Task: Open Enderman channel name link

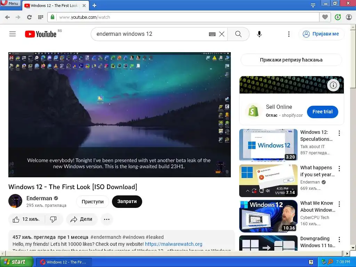Action: click(39, 198)
